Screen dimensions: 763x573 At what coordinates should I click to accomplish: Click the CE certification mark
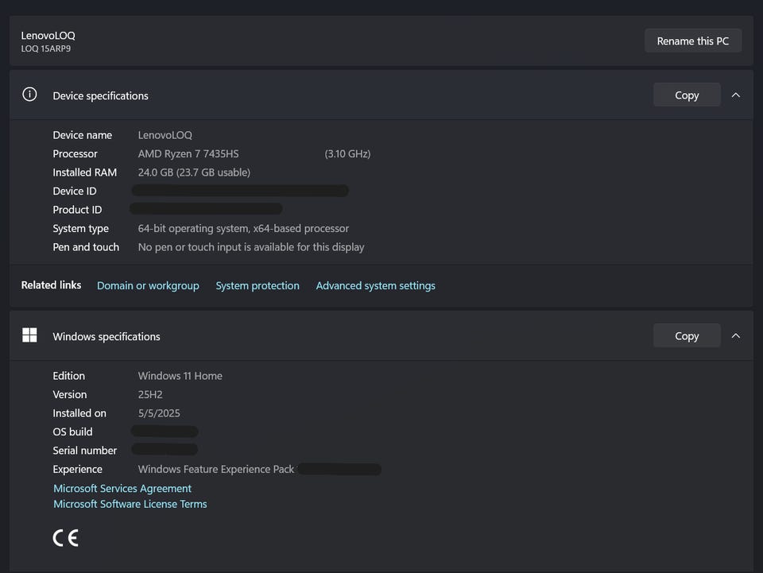(66, 538)
